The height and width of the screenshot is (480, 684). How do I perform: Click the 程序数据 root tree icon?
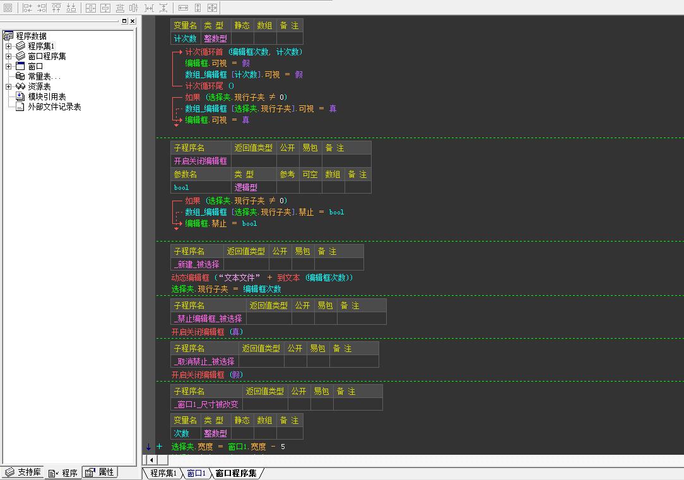[8, 36]
